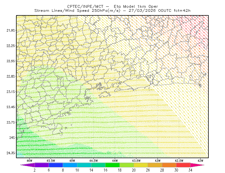
Task: Click the purple 2–6 legend swatch
Action: [x=42, y=165]
